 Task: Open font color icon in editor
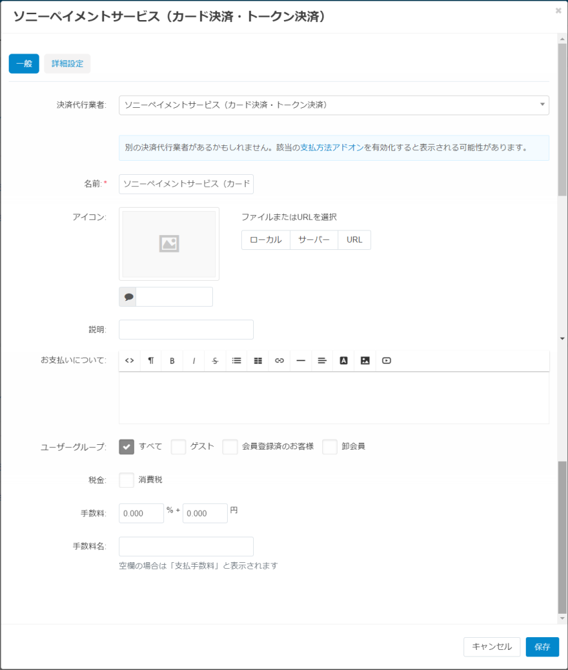click(344, 360)
